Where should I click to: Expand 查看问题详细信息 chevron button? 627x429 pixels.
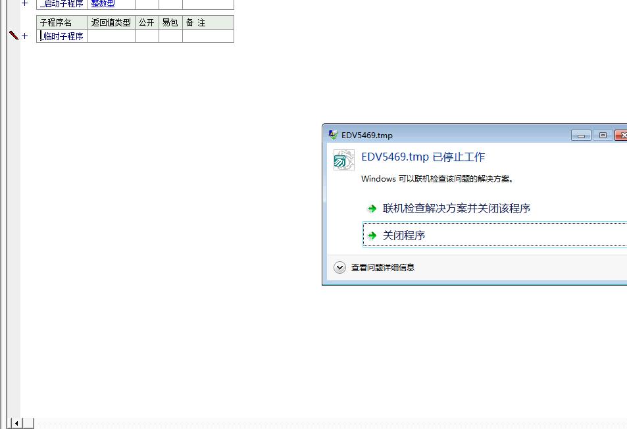click(x=339, y=268)
